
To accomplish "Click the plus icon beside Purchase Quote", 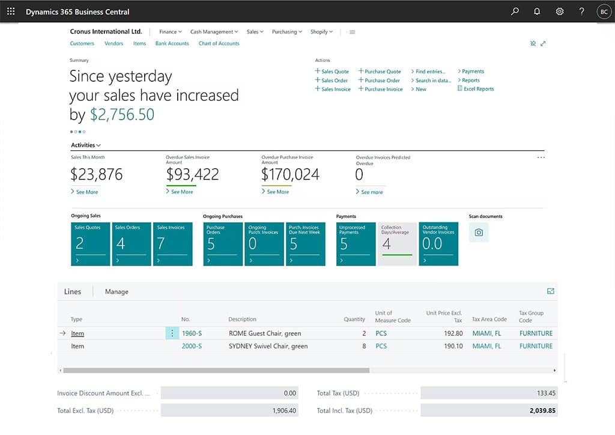I will click(x=361, y=71).
